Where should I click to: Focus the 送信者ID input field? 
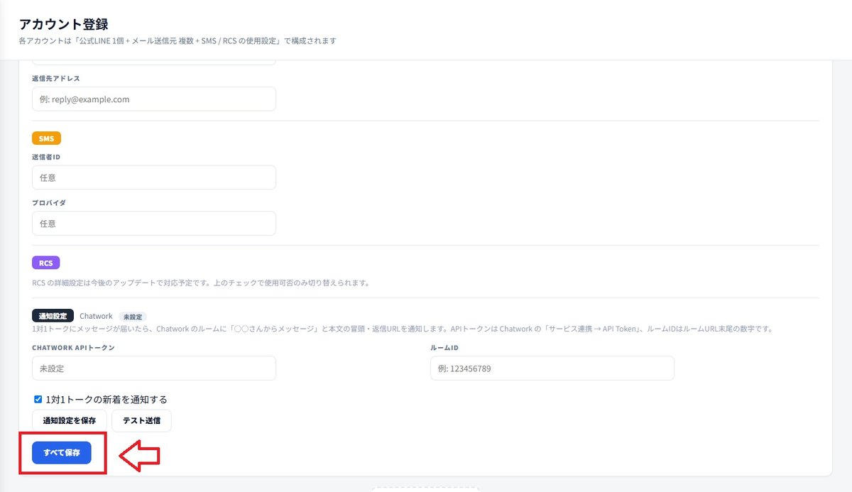click(154, 177)
